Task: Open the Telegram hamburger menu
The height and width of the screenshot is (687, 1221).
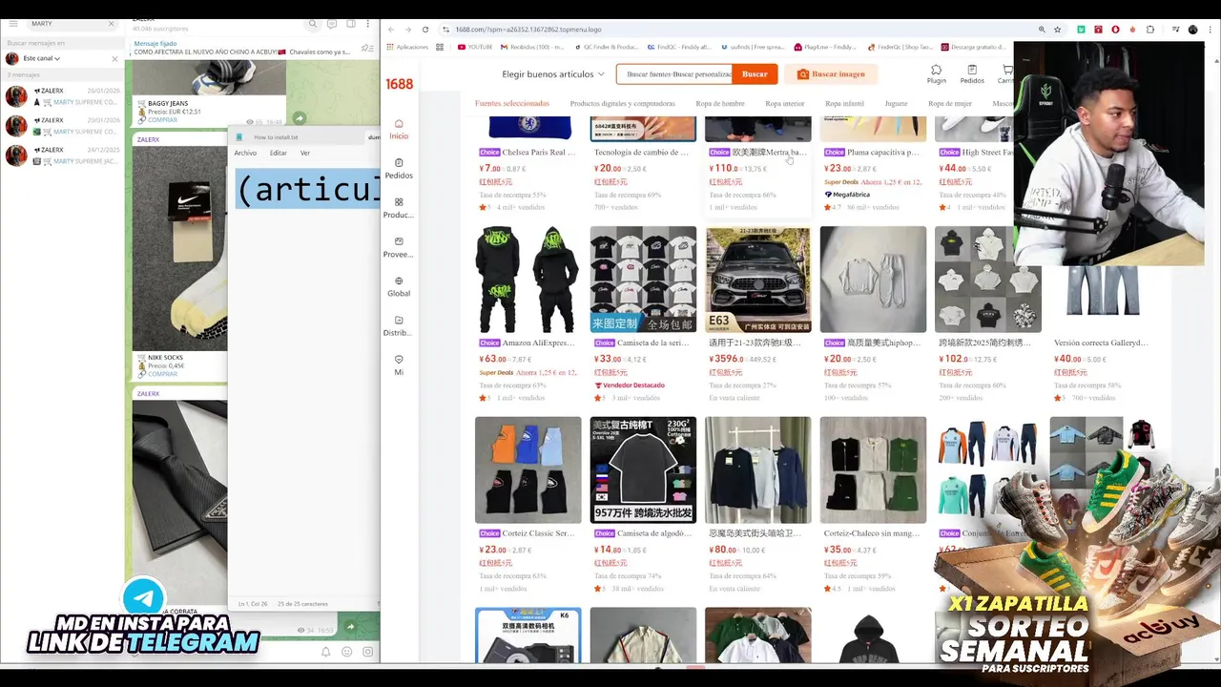Action: click(12, 23)
